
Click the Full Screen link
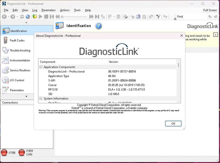[x=210, y=10]
